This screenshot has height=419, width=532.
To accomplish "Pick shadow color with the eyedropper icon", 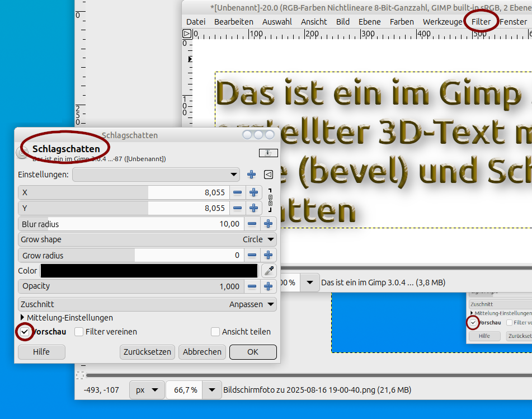I will tap(269, 271).
